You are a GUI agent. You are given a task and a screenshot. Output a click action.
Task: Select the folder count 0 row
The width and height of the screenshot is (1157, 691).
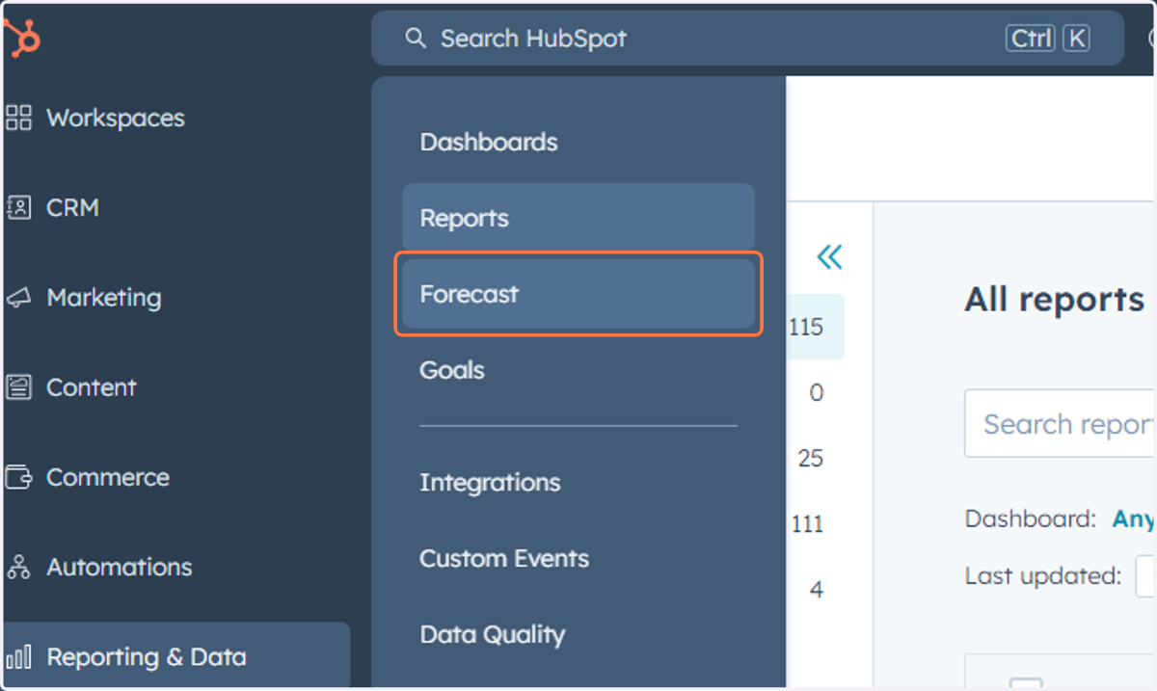tap(816, 392)
